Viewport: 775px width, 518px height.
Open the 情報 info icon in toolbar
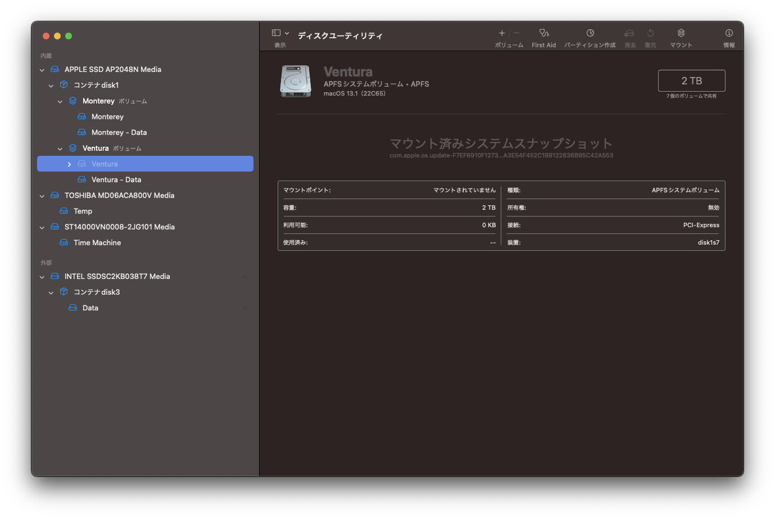coord(729,33)
